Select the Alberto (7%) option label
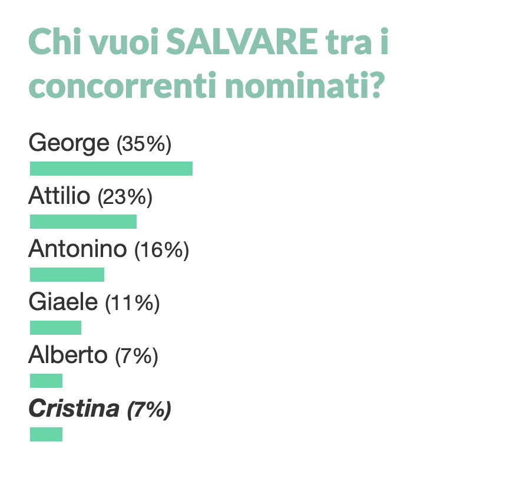This screenshot has height=501, width=523. [x=94, y=355]
